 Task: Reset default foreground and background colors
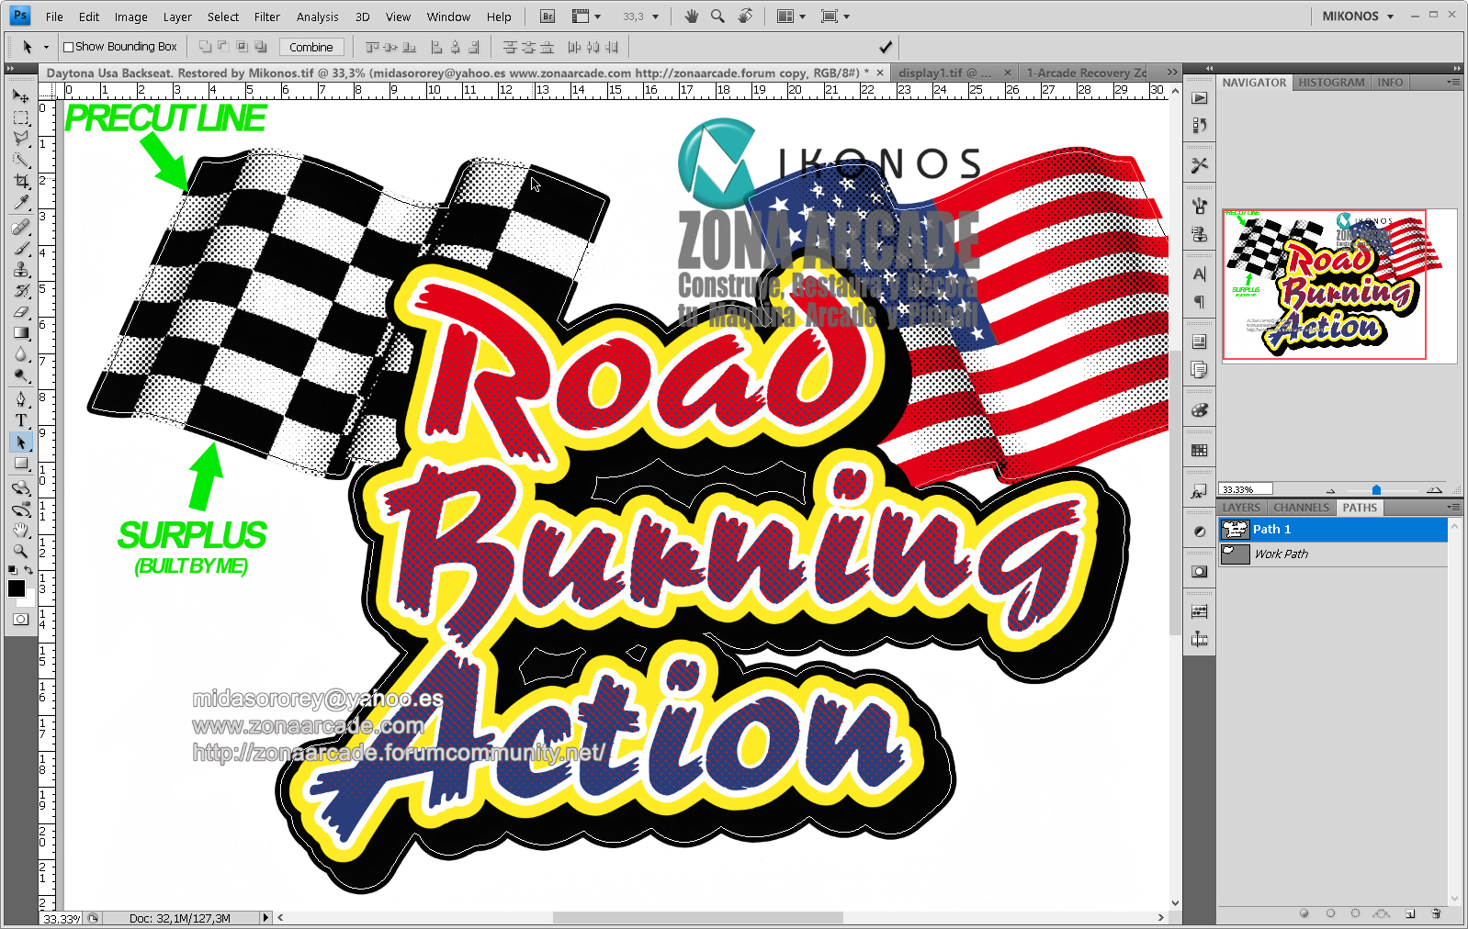(12, 570)
